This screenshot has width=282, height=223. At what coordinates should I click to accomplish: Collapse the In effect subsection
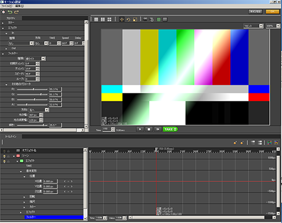pyautogui.click(x=6, y=33)
